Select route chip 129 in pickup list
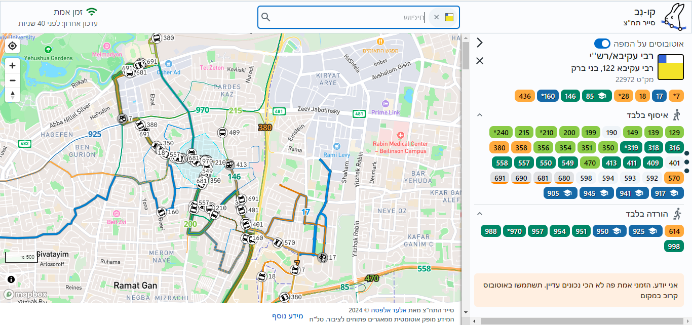 [x=674, y=133]
